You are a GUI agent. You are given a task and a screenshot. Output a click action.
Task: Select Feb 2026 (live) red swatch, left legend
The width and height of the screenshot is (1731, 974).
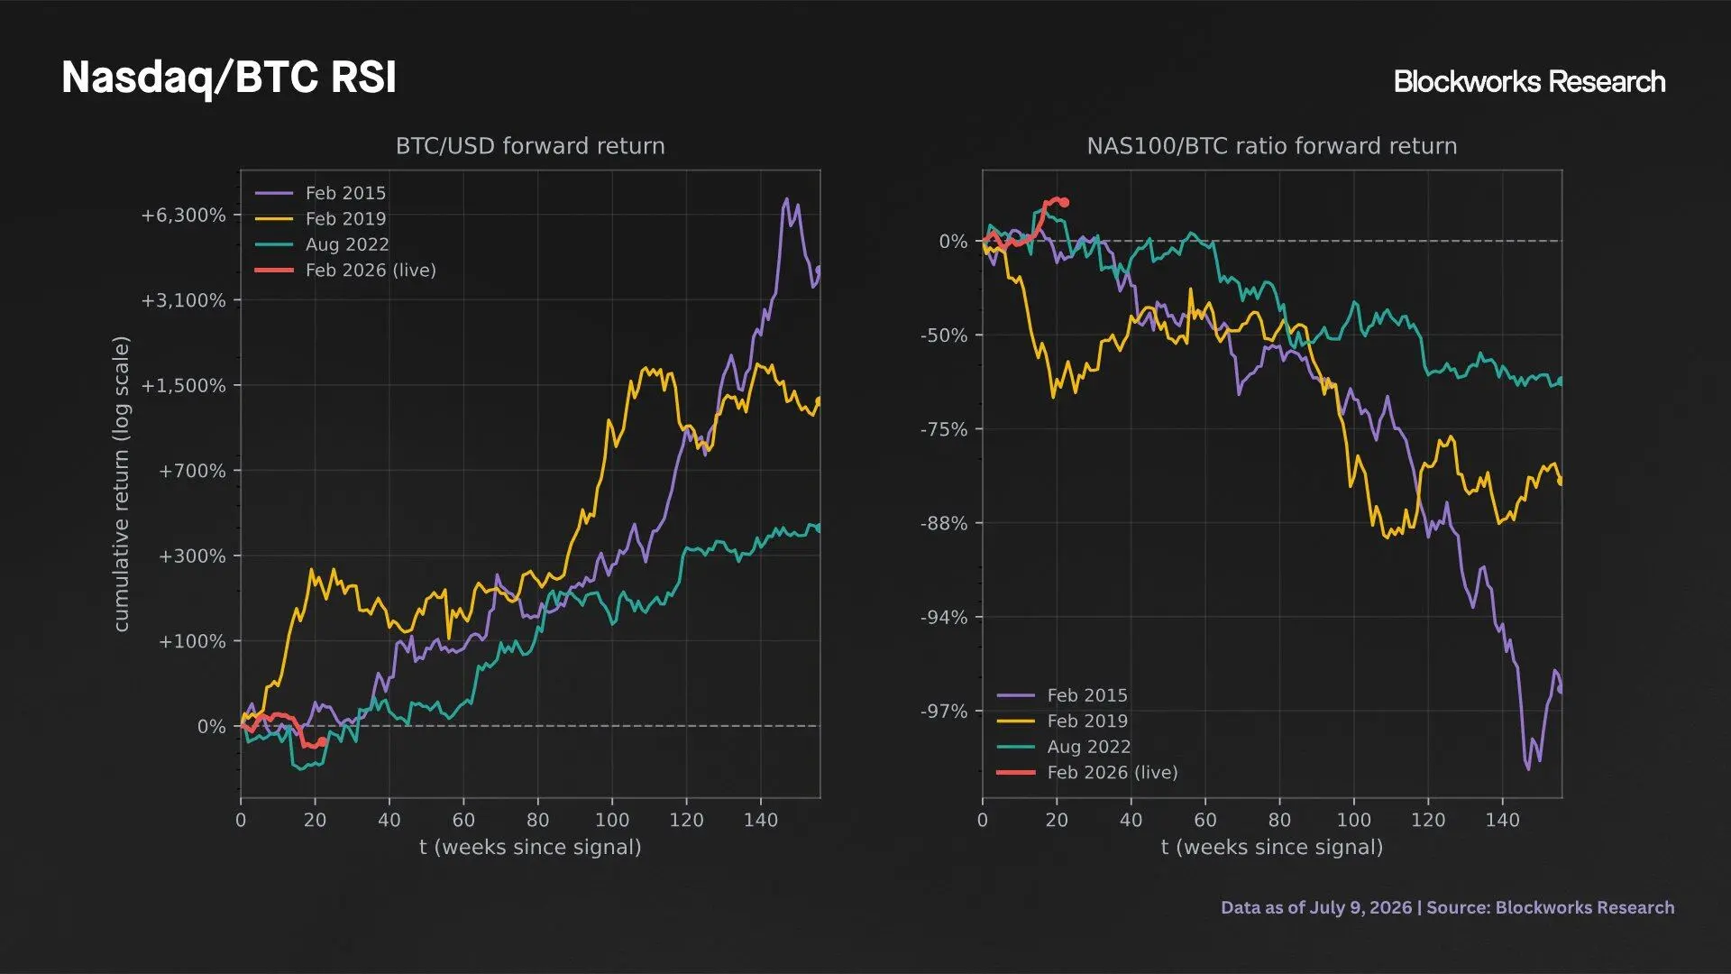click(x=274, y=270)
